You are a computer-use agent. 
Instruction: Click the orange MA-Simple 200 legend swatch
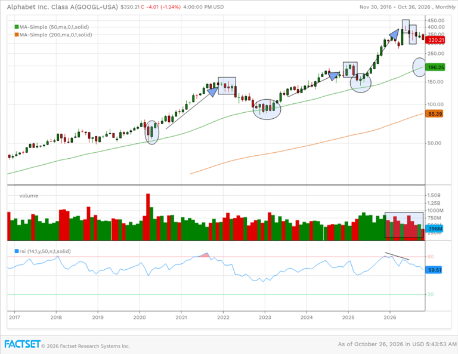pyautogui.click(x=17, y=35)
